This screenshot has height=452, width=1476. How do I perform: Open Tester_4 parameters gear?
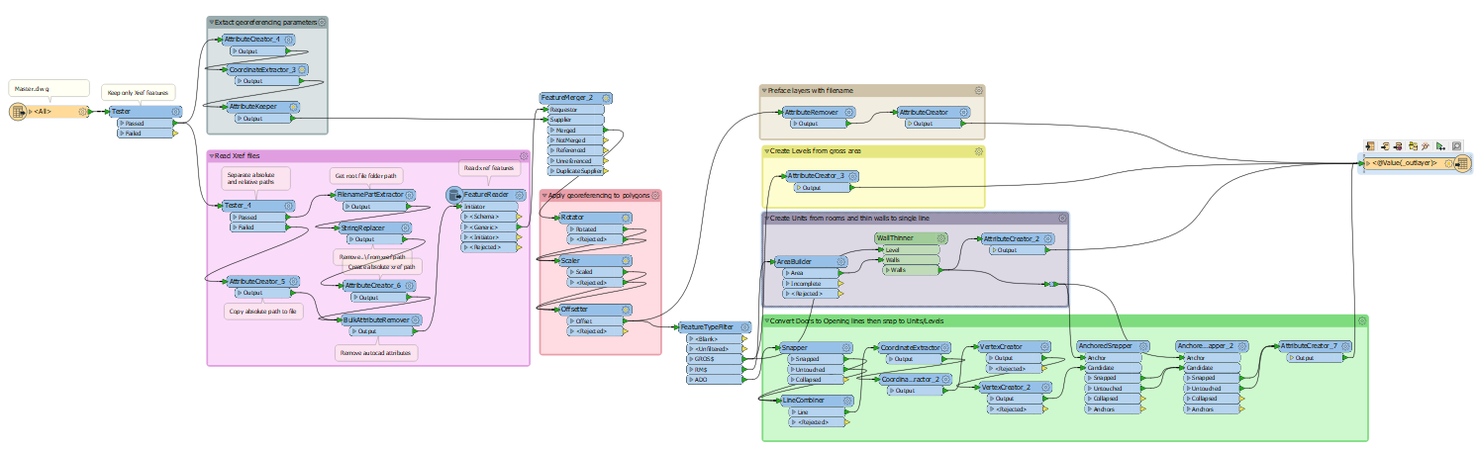click(288, 206)
